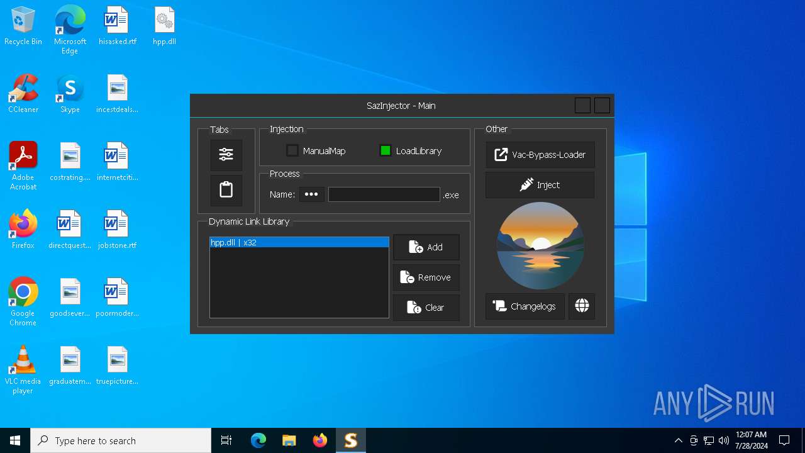Screen dimensions: 805x453
Task: Launch Vac-Bypass-Loader
Action: coord(540,155)
